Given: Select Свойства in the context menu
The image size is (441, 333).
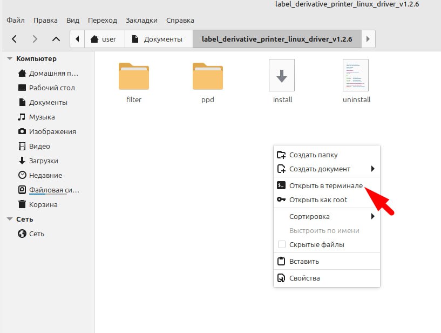Looking at the screenshot, I should (304, 278).
